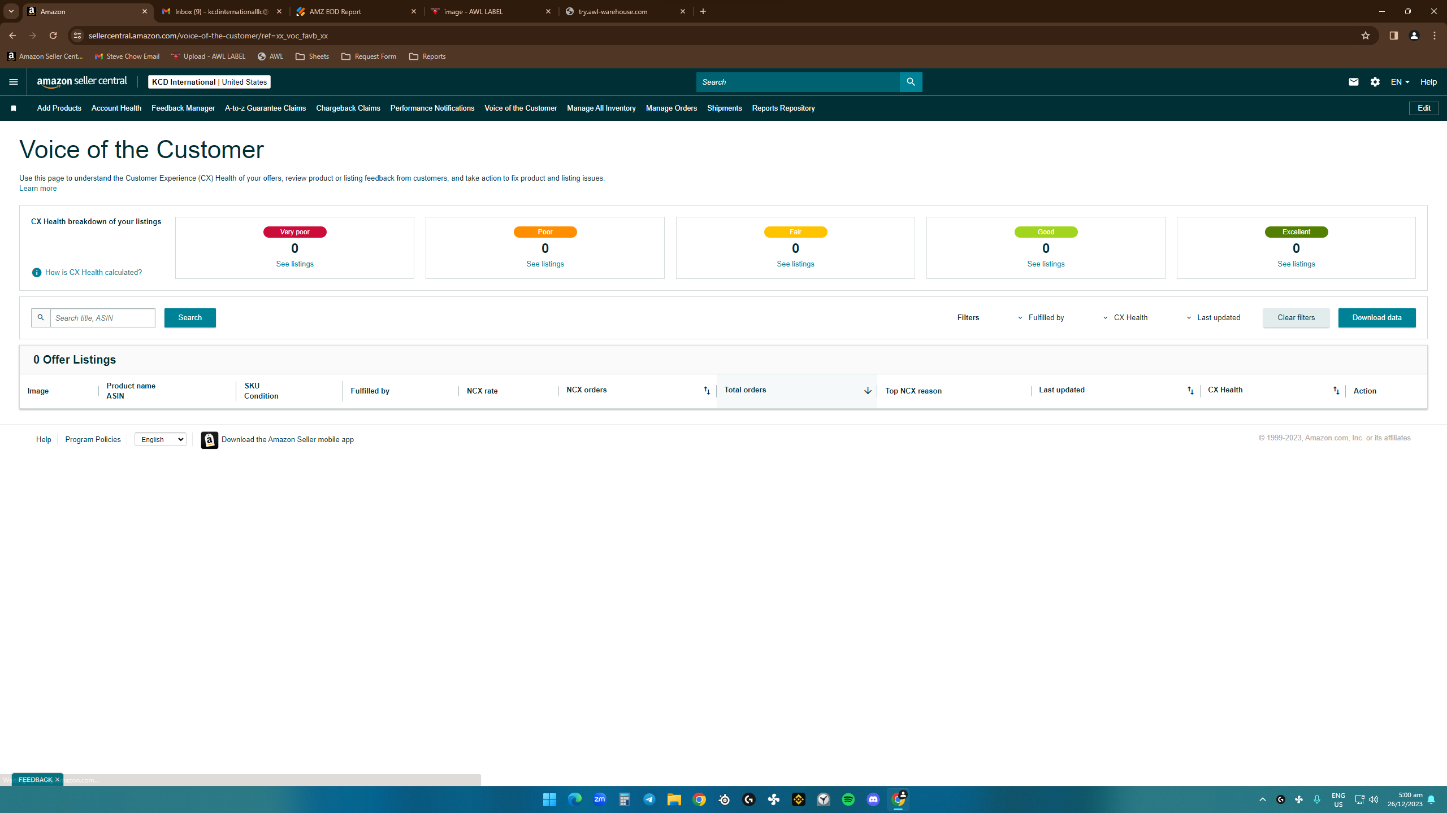The height and width of the screenshot is (813, 1447).
Task: Open the notifications bell in system tray
Action: (1431, 799)
